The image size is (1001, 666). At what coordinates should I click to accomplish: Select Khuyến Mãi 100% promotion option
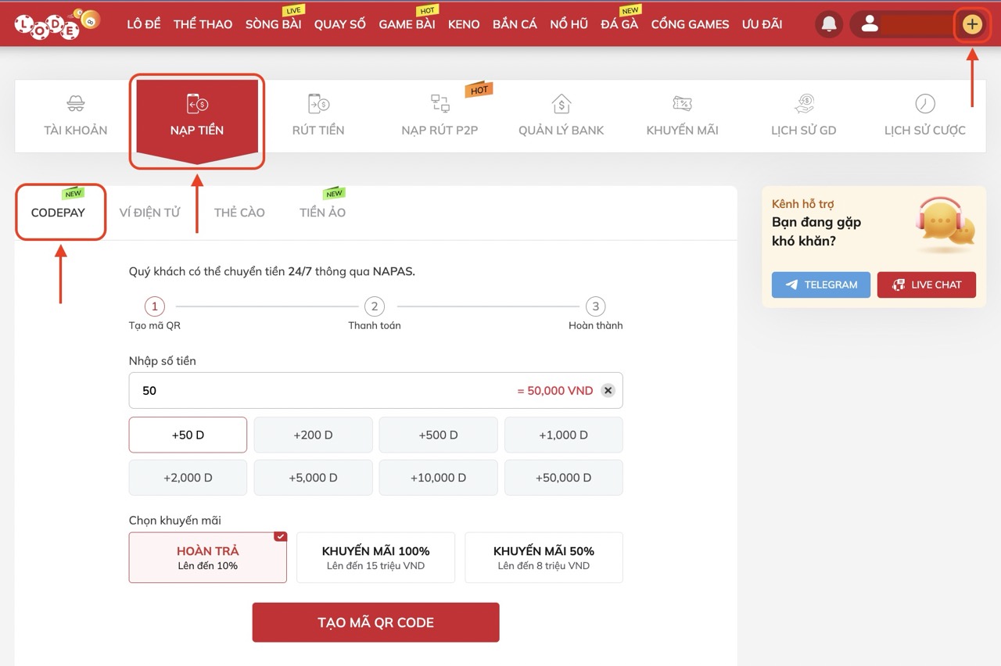pyautogui.click(x=375, y=557)
